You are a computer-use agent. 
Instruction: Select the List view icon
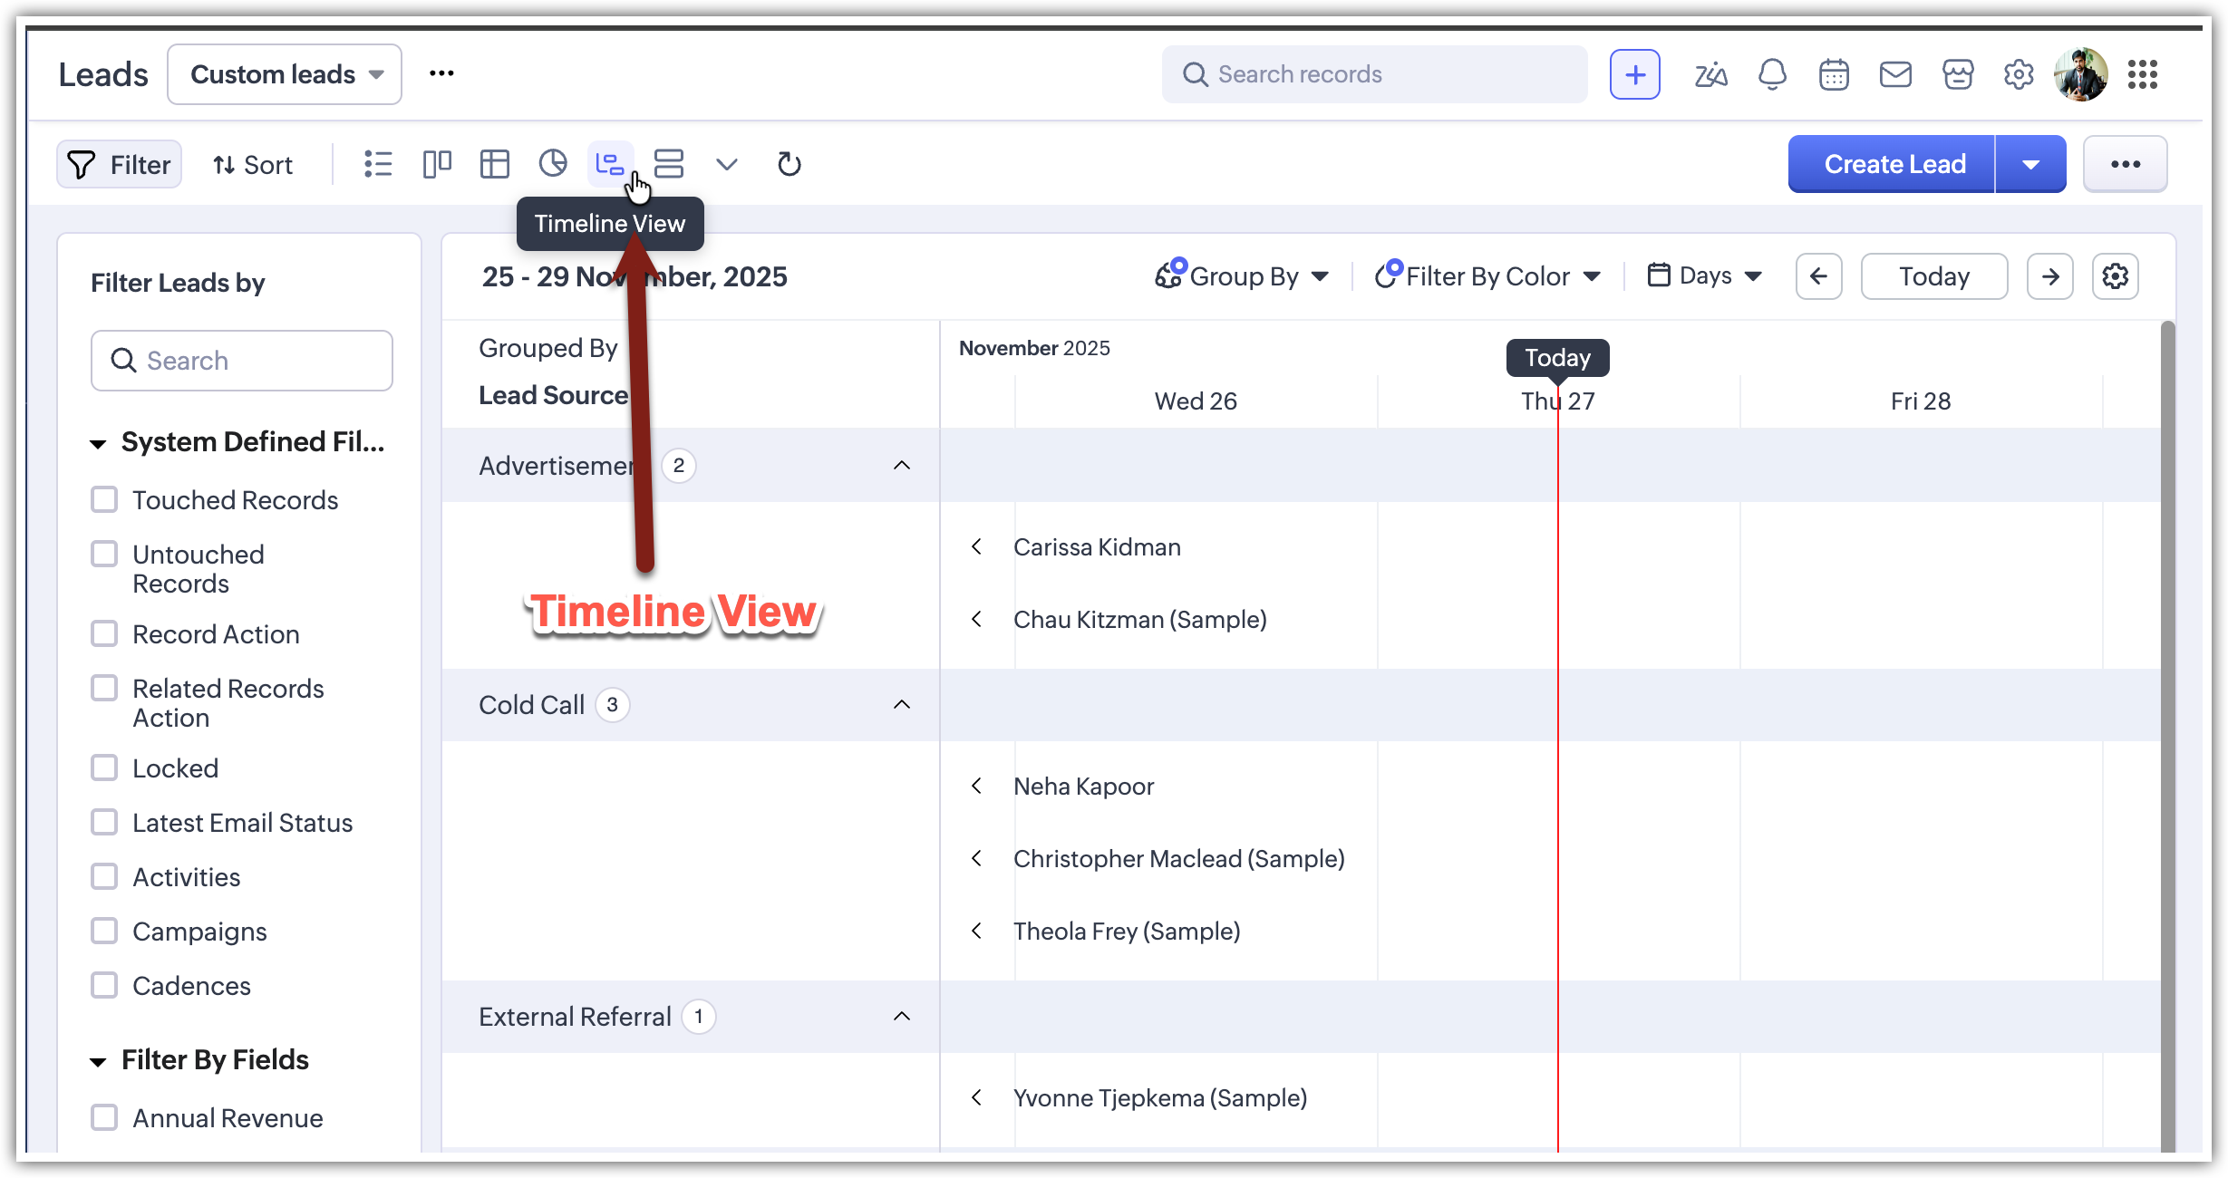click(378, 164)
